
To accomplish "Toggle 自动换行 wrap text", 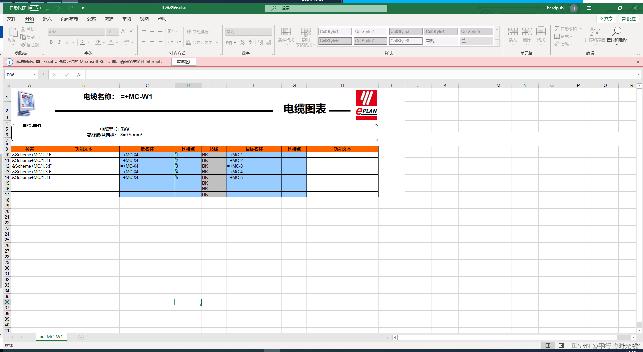I will click(x=197, y=32).
